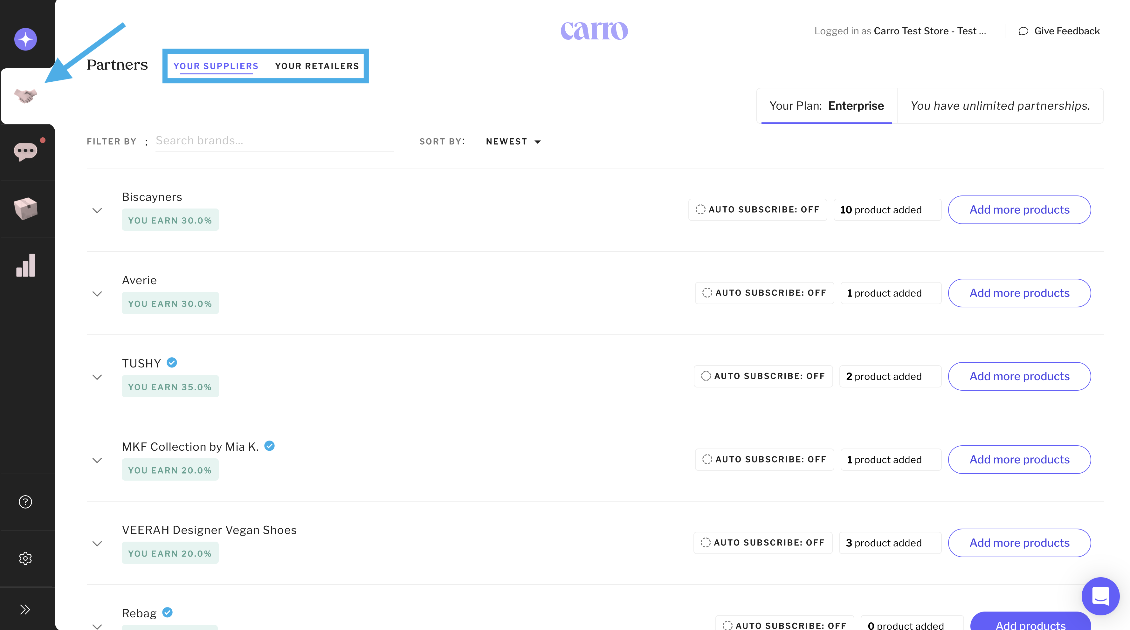Open the box products sidebar icon
1130x630 pixels.
coord(25,208)
